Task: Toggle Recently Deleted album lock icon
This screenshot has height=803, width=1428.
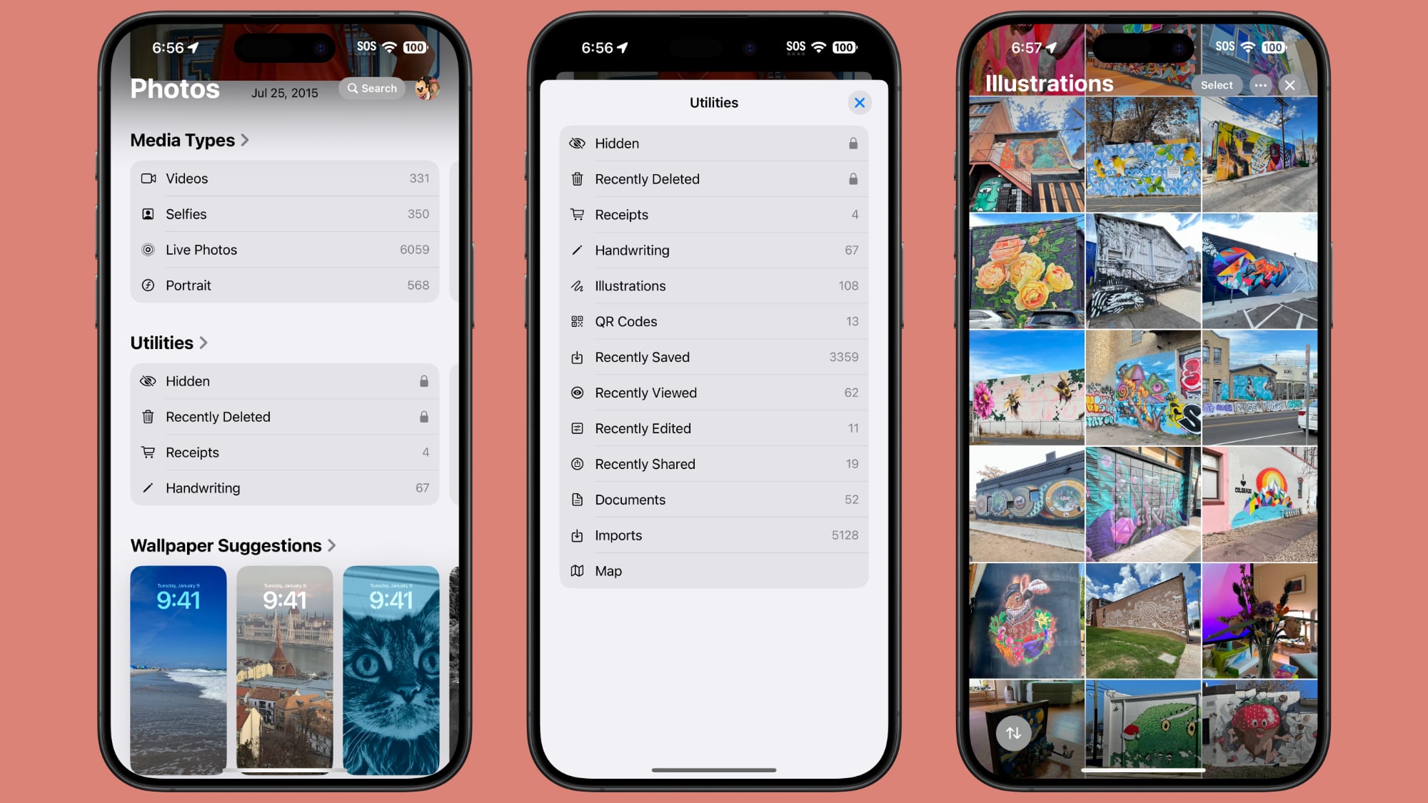Action: click(x=851, y=178)
